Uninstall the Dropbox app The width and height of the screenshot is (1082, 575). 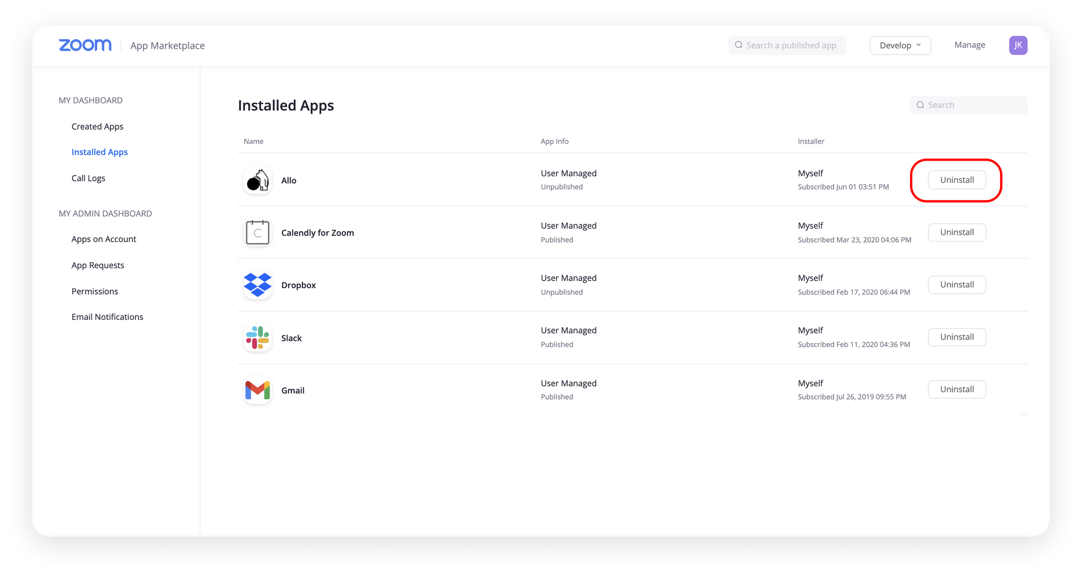pyautogui.click(x=956, y=285)
